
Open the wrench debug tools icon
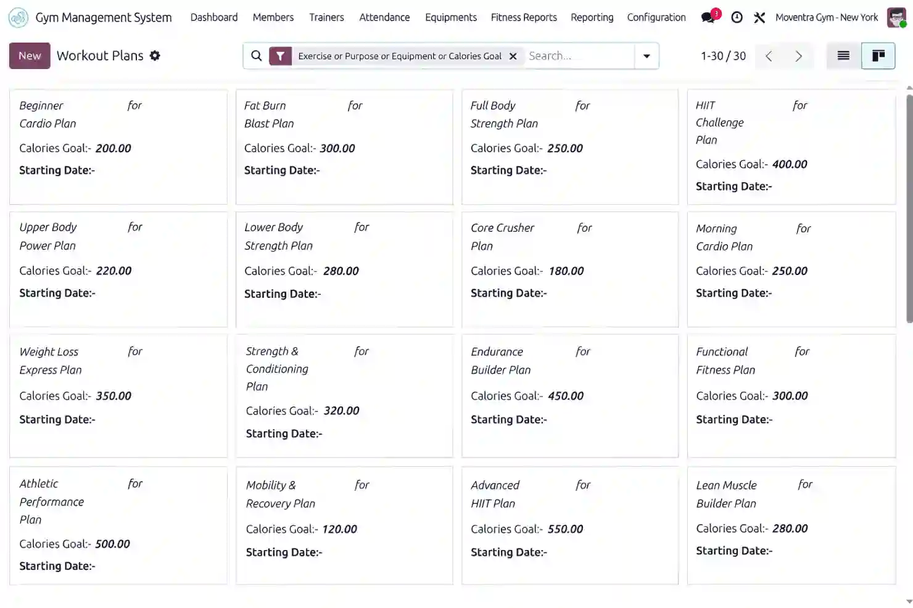759,17
